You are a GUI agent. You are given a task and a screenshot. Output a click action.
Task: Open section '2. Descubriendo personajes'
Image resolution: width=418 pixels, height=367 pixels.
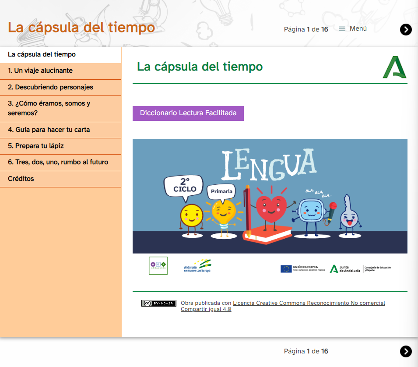tap(61, 88)
